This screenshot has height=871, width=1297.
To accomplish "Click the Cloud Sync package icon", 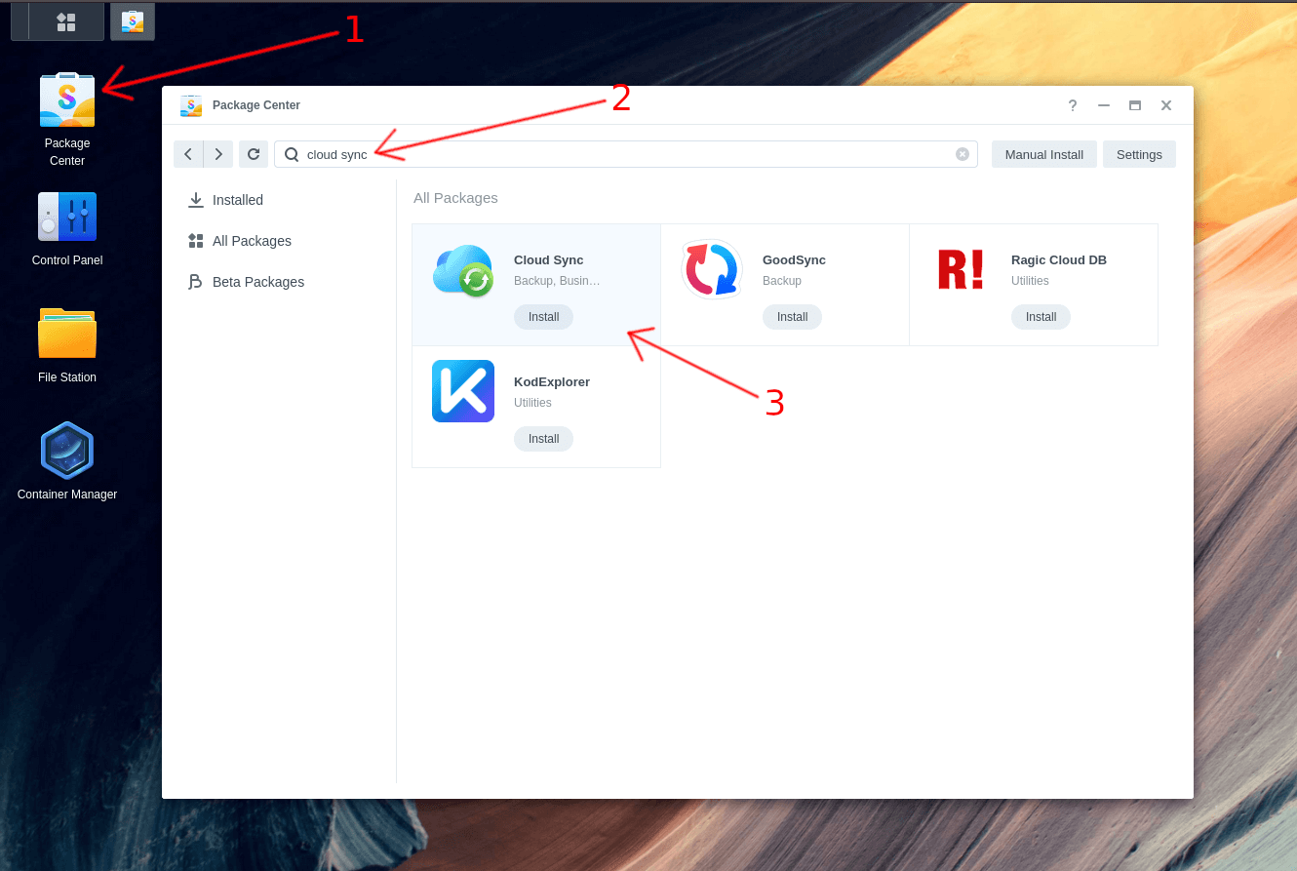I will coord(463,271).
